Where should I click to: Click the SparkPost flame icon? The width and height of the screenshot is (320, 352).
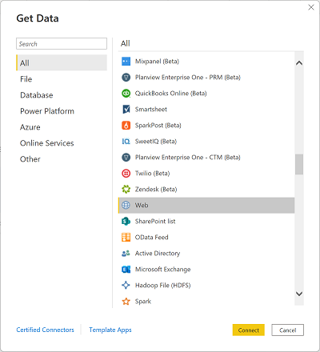(126, 126)
